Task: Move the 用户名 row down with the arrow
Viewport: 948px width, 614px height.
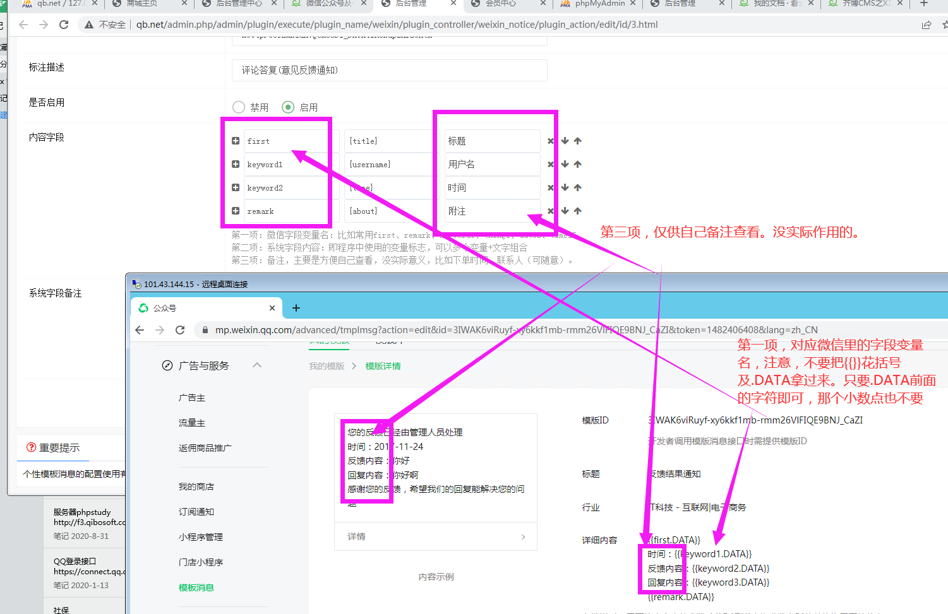Action: point(565,164)
